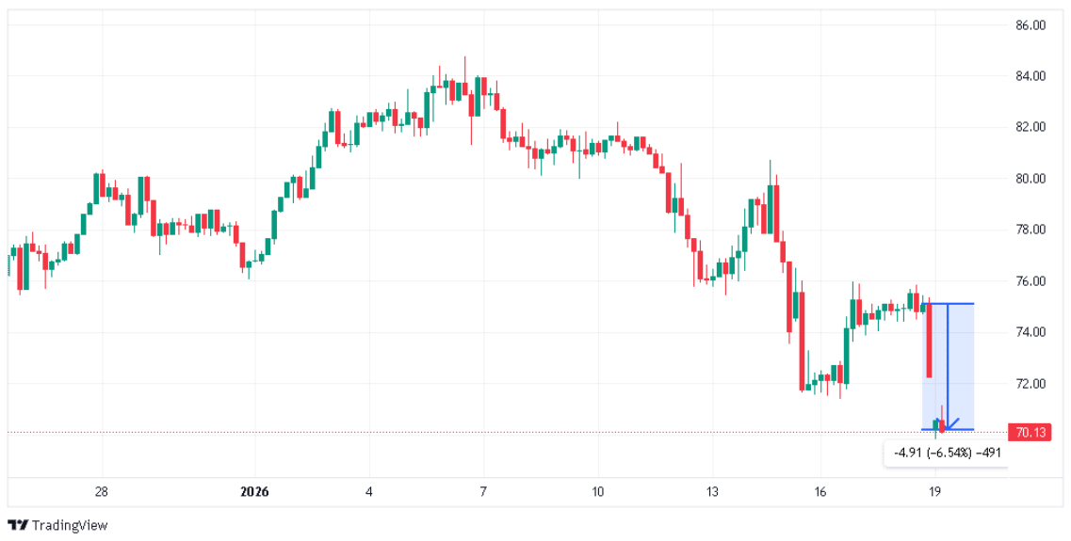Click the 82.00 price axis label
This screenshot has height=541, width=1071.
click(1032, 127)
